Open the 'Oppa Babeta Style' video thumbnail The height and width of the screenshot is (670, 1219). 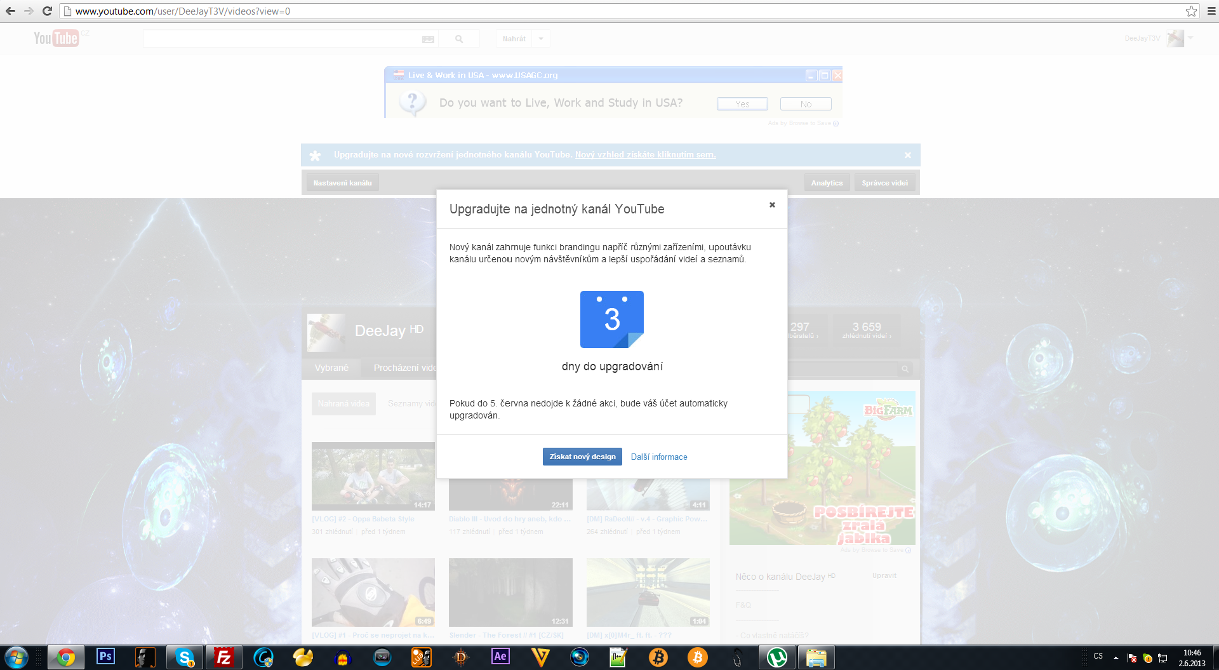tap(373, 476)
